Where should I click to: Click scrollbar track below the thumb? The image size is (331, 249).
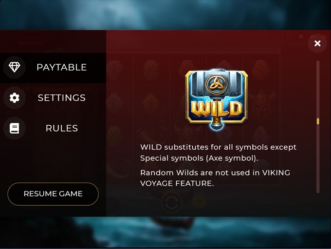(x=318, y=158)
